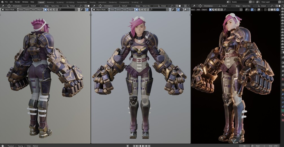Open Add menu in rendered viewport header

click(198, 10)
